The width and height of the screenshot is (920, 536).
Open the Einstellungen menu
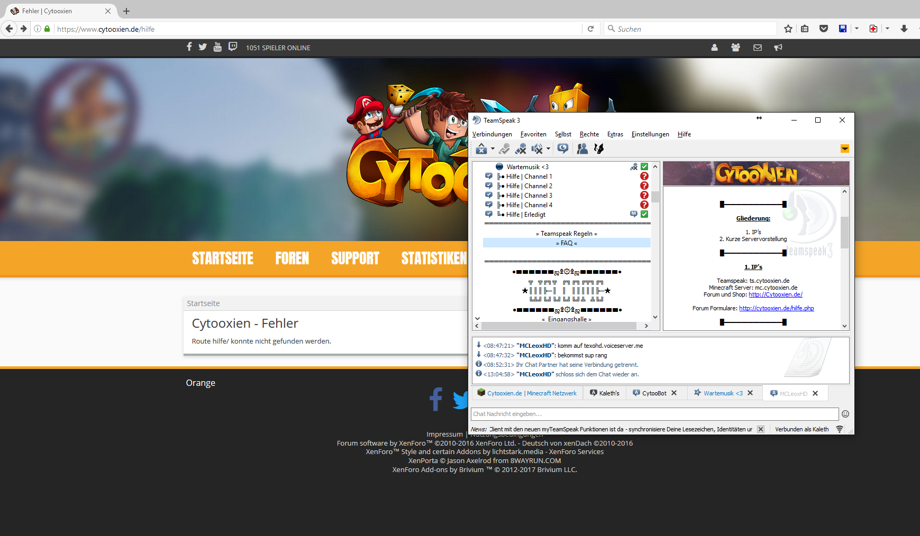point(650,134)
